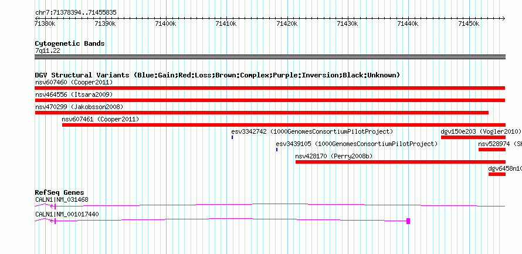Click the chr7:71378394..71455835 region label
The image size is (522, 254).
pos(76,13)
